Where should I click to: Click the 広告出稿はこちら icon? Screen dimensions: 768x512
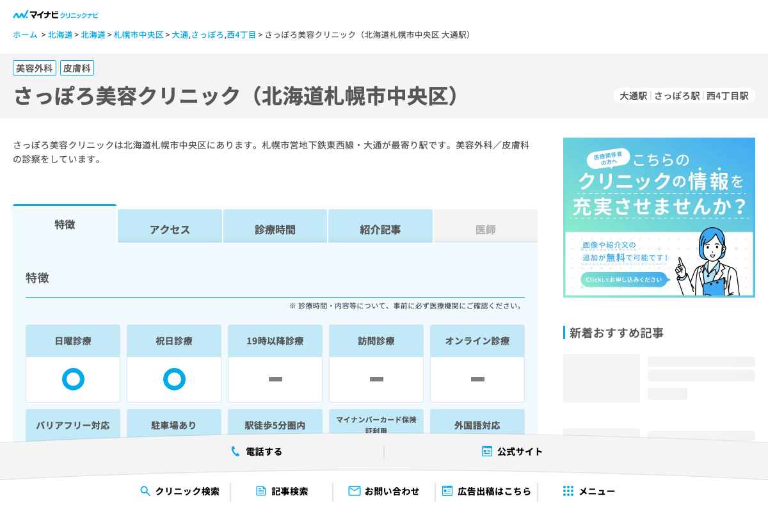[x=446, y=491]
